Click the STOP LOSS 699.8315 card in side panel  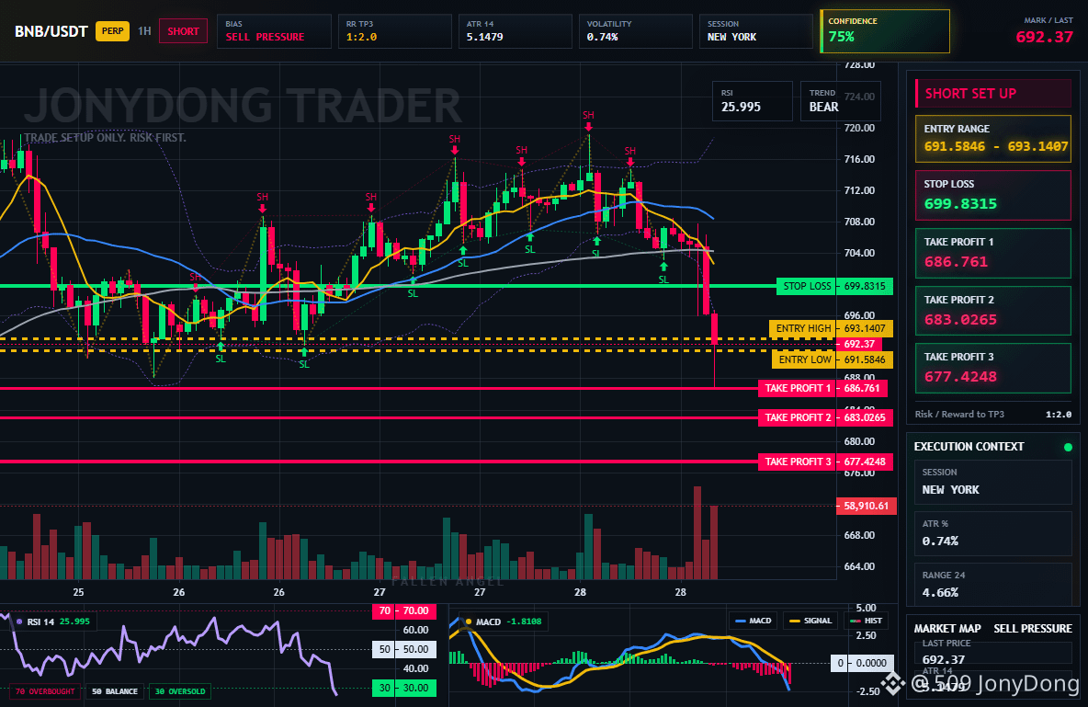(993, 195)
